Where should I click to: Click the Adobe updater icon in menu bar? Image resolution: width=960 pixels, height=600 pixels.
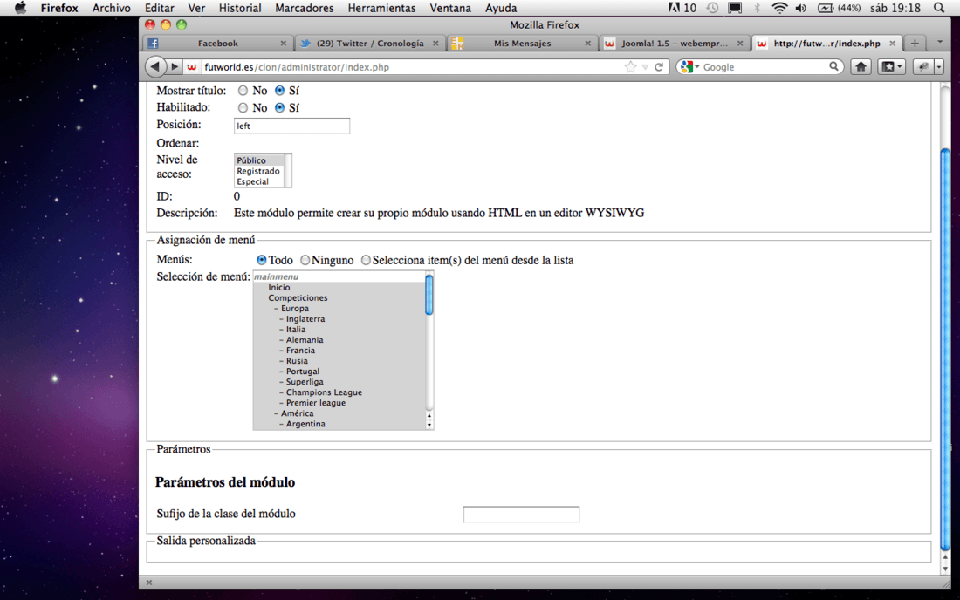click(674, 8)
